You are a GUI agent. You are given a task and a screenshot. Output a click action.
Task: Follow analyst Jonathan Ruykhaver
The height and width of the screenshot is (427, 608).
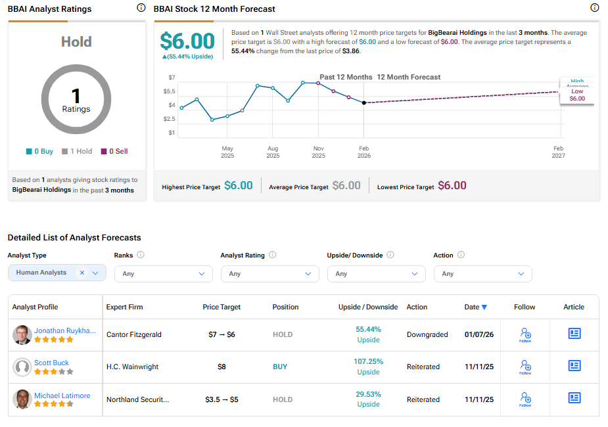[x=525, y=334]
